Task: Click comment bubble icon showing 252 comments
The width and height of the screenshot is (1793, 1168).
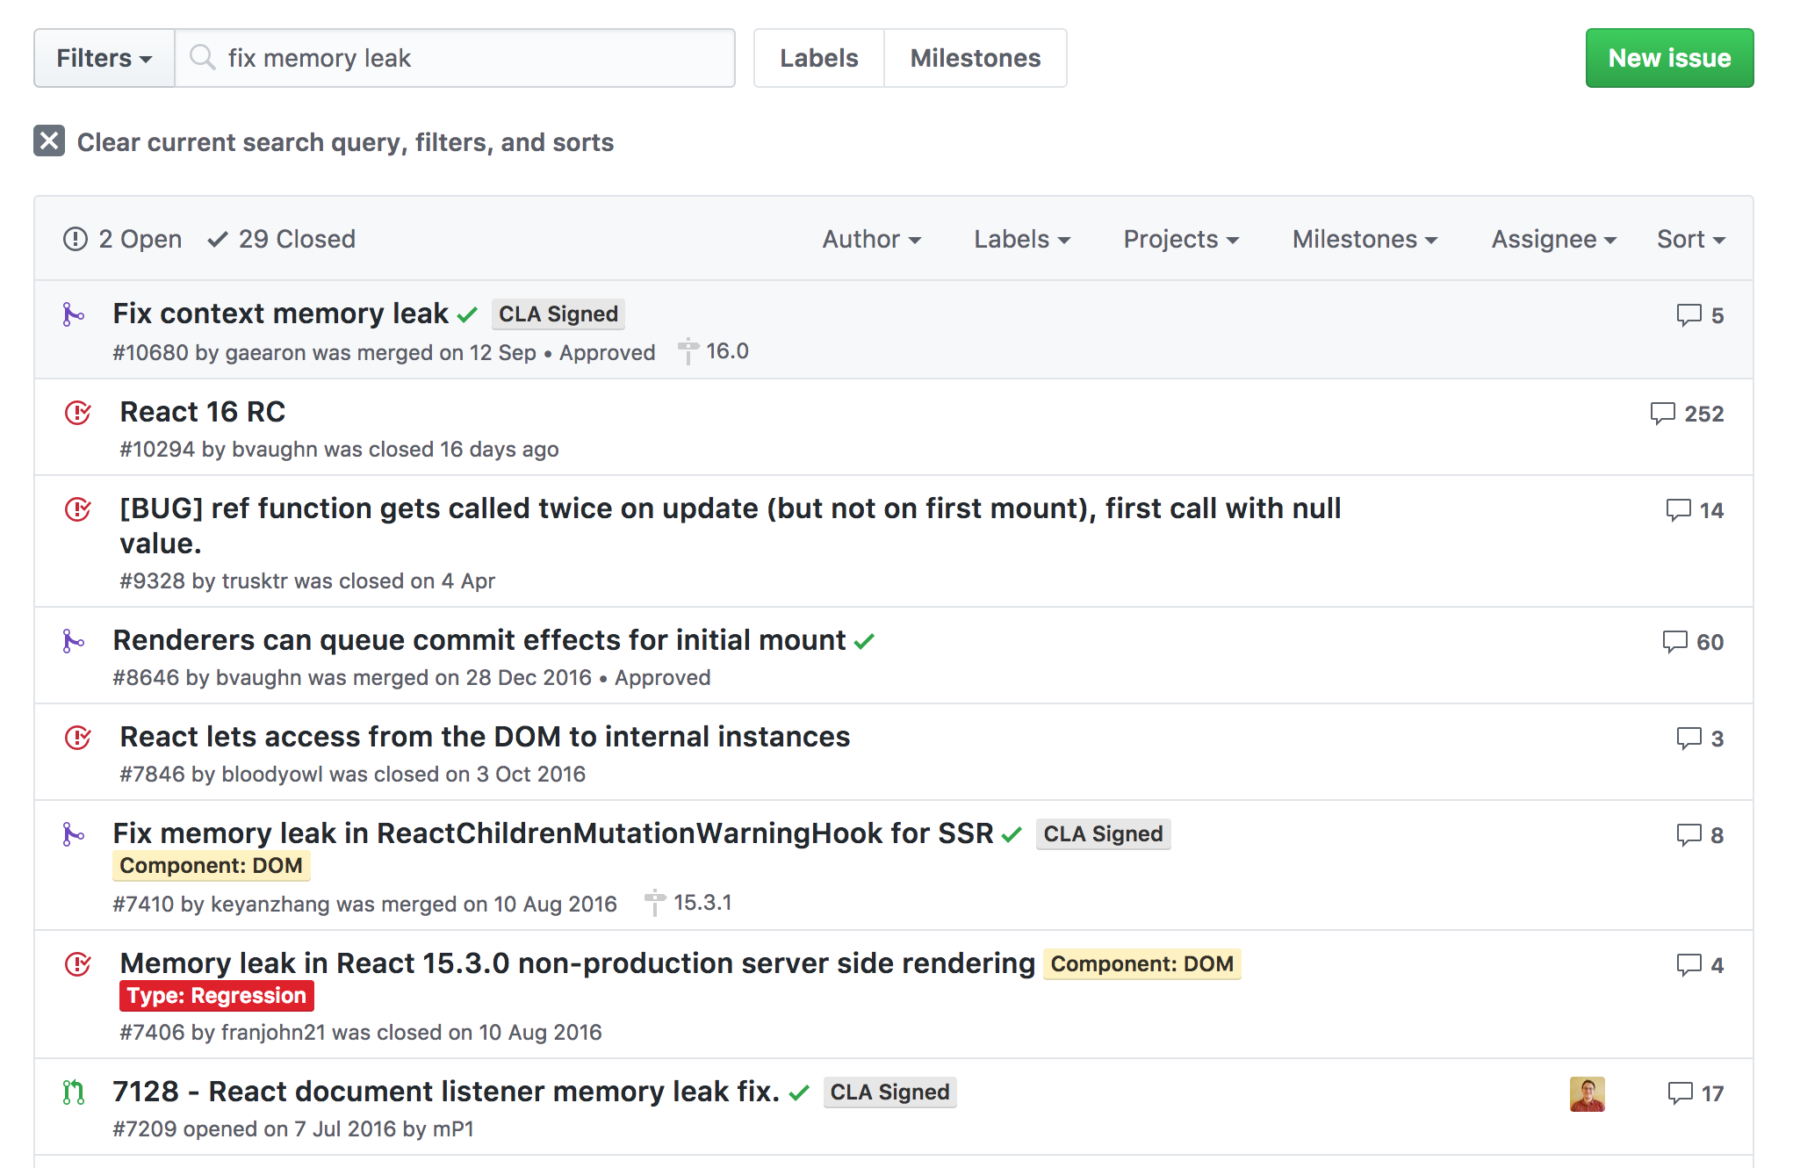Action: tap(1662, 414)
